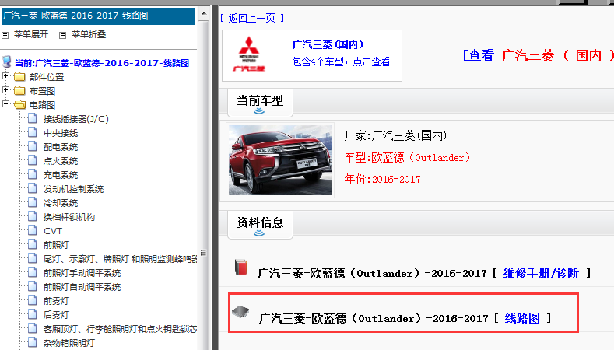The image size is (614, 350).
Task: Select the 部件位置 tree item
Action: point(47,77)
